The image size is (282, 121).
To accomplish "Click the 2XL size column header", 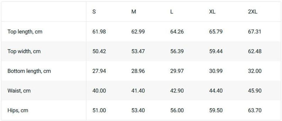I will (253, 12).
